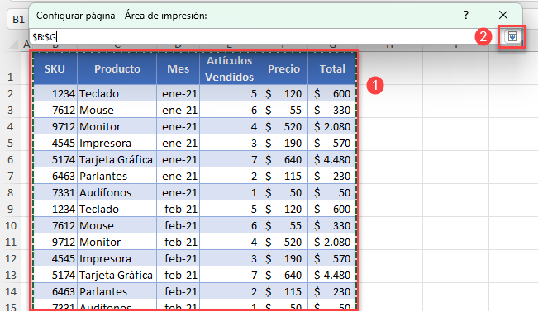Select price 115 in row 14
This screenshot has height=311, width=538.
283,291
